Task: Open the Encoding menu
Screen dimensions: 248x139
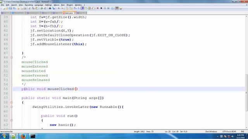Action: [29, 5]
